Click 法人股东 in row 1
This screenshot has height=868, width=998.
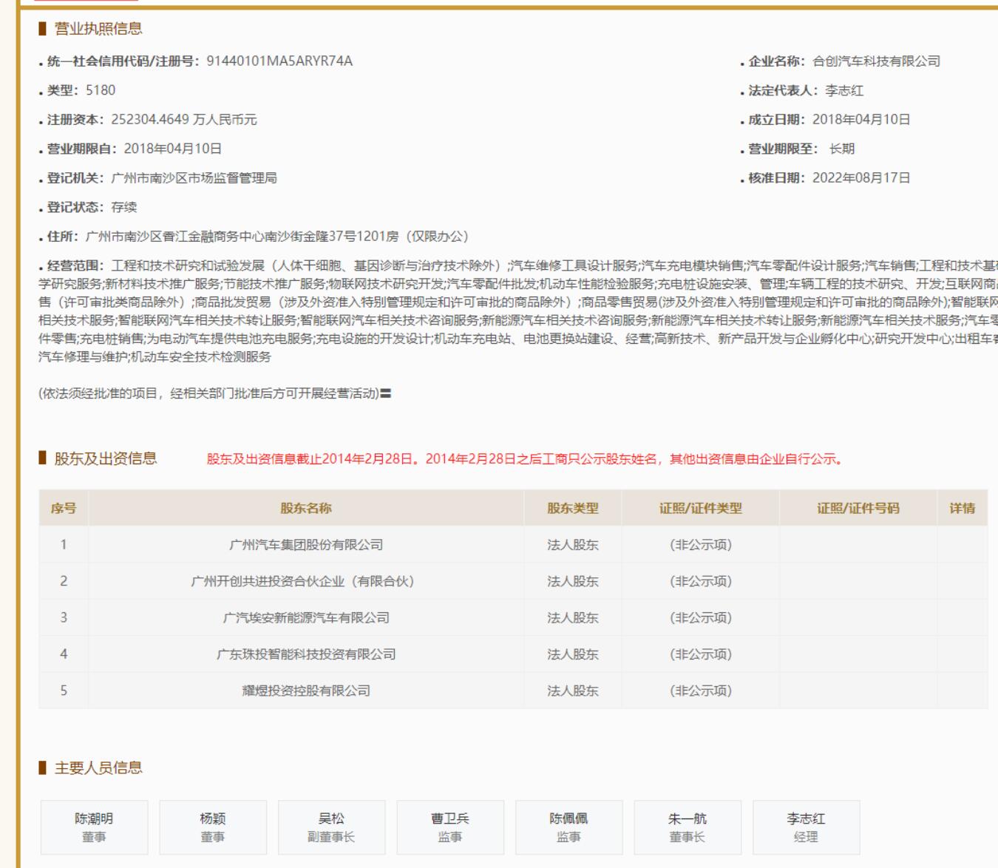pyautogui.click(x=573, y=545)
